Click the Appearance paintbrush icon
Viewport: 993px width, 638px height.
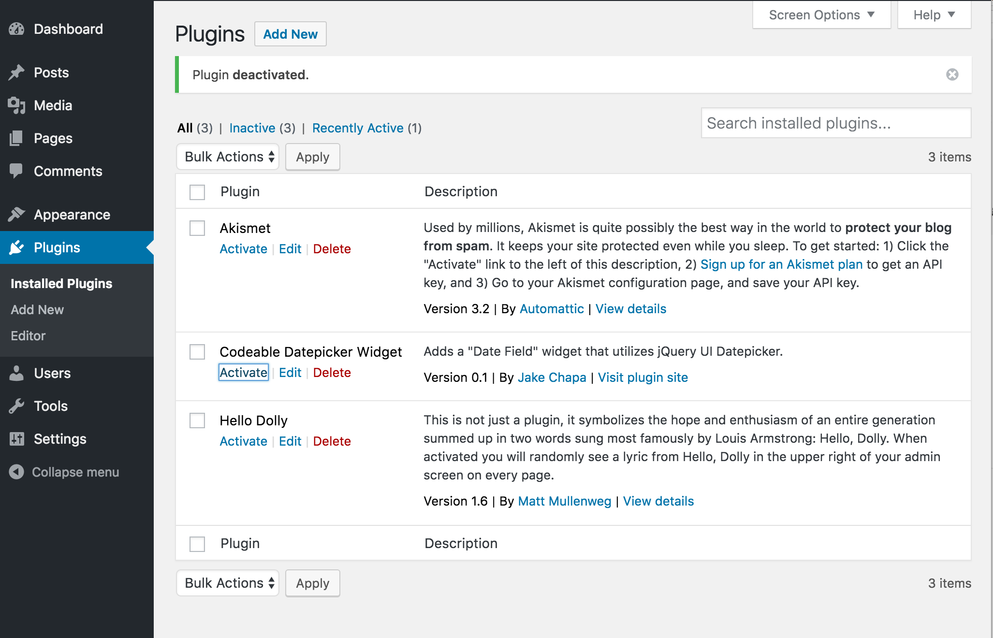[x=16, y=215]
